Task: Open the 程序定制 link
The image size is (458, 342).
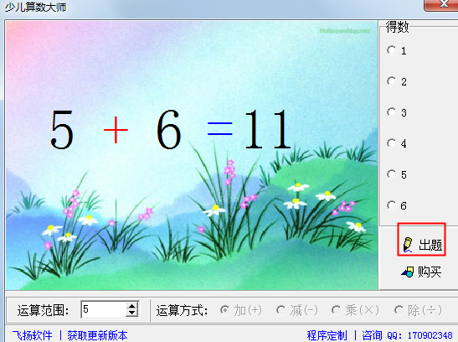Action: click(x=327, y=335)
